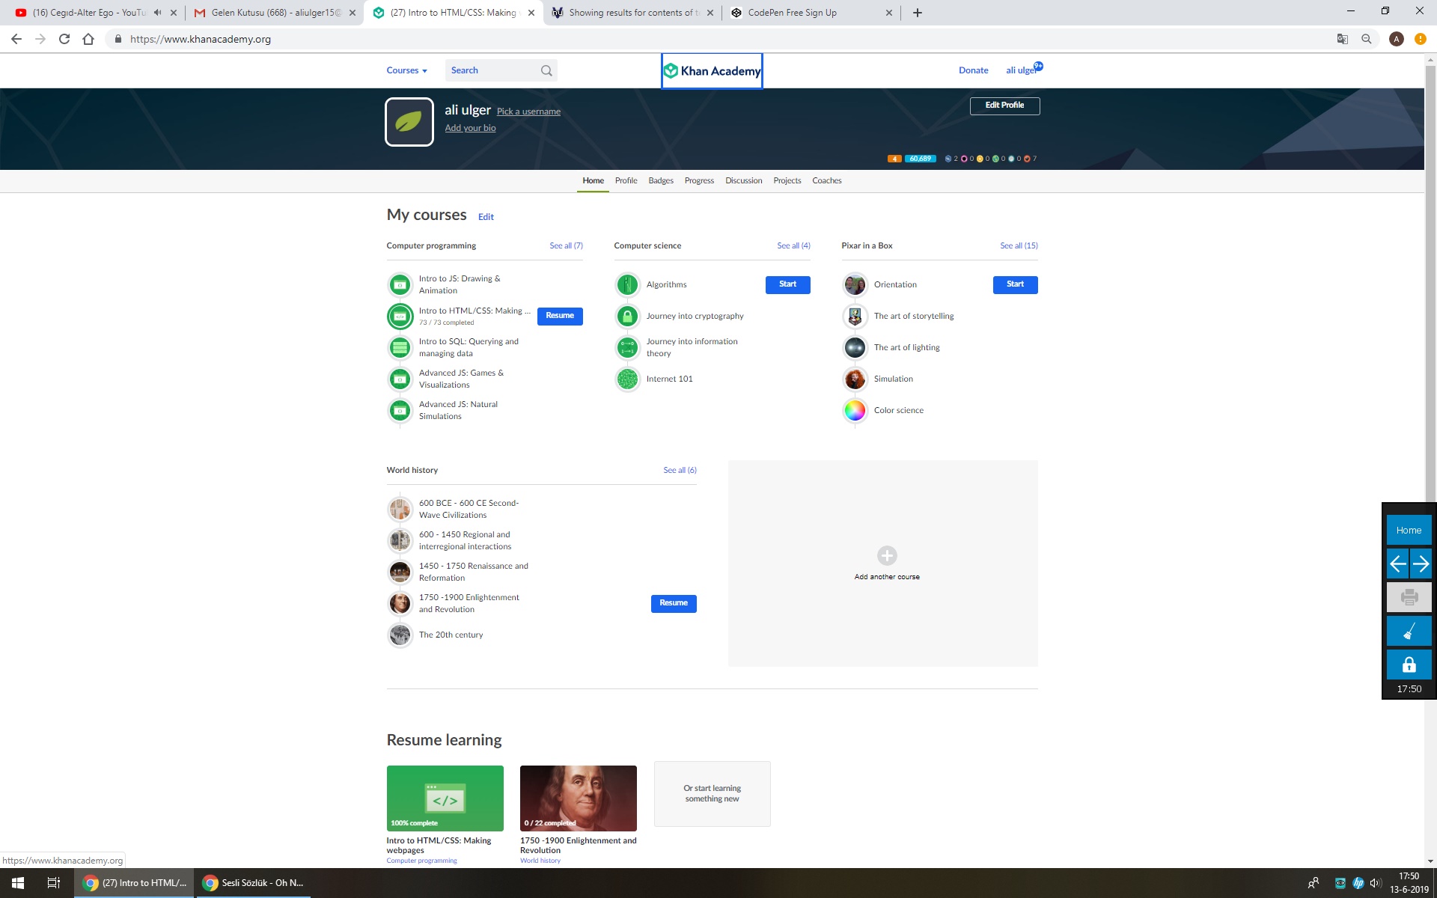Click the Chrome address bar
Image resolution: width=1437 pixels, height=898 pixels.
pyautogui.click(x=718, y=39)
